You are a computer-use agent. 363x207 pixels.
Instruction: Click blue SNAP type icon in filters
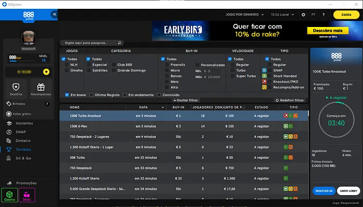coord(264,70)
